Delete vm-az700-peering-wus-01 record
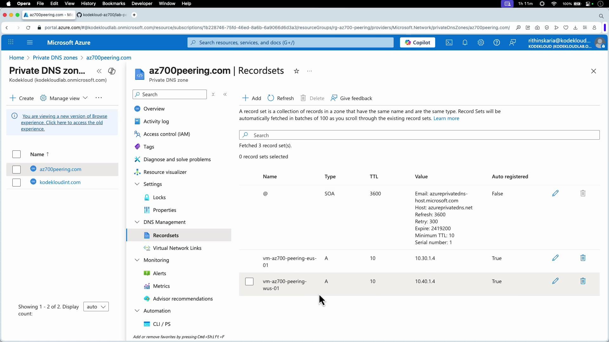The width and height of the screenshot is (609, 342). click(x=583, y=281)
